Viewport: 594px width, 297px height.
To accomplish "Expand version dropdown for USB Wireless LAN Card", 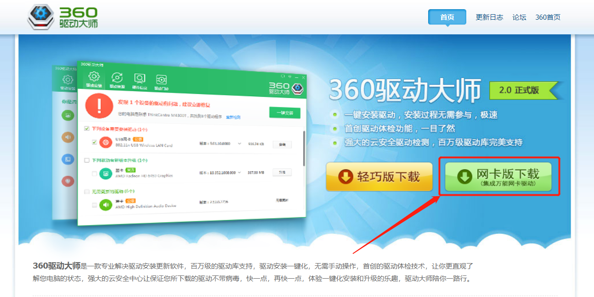I will (x=239, y=144).
